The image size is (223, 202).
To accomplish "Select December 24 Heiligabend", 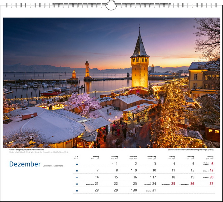I will pyautogui.click(x=154, y=183).
